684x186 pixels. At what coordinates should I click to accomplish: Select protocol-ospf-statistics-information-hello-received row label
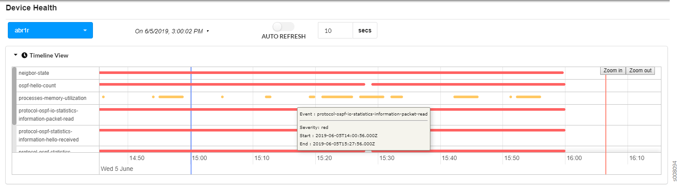coord(49,135)
